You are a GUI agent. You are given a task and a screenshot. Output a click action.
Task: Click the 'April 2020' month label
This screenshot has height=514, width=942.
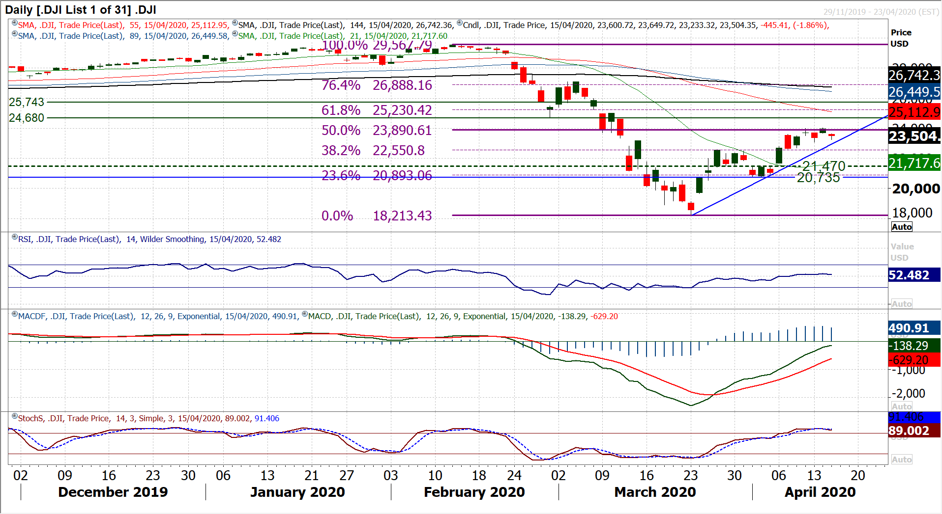pos(820,492)
